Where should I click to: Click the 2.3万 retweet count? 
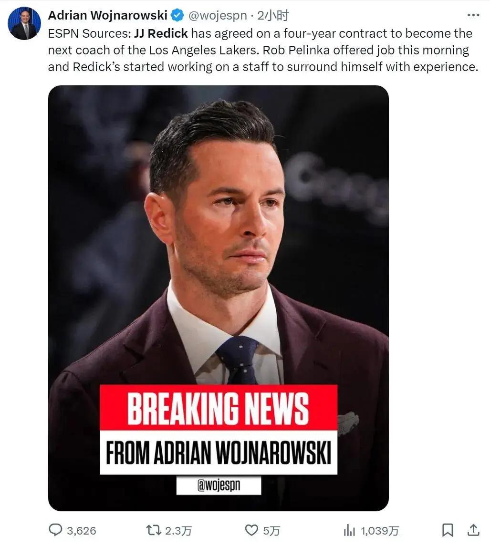point(178,531)
